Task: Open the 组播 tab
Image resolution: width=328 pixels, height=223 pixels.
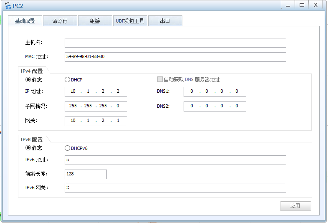Action: (95, 21)
